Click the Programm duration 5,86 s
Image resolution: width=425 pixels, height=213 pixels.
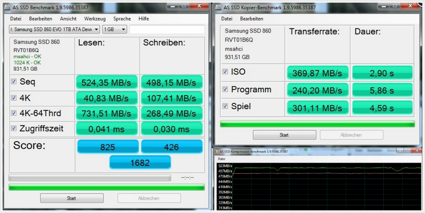click(x=382, y=90)
